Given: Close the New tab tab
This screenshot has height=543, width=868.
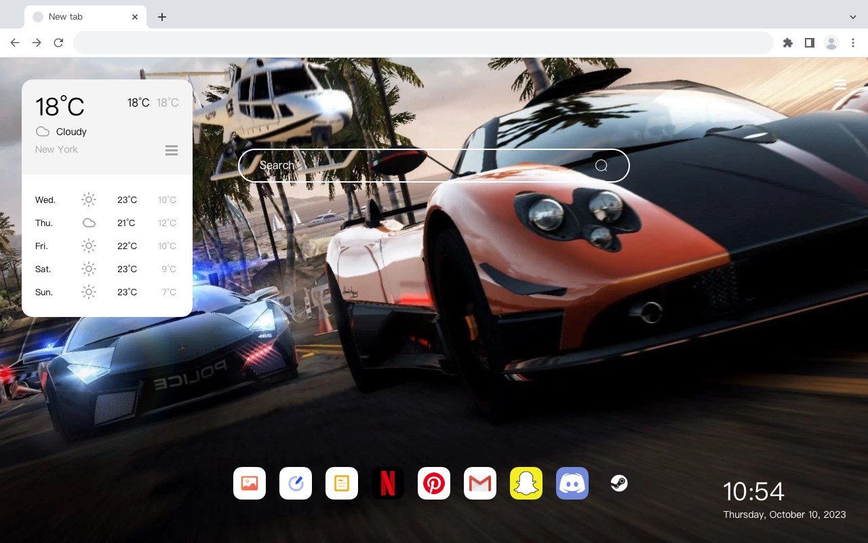Looking at the screenshot, I should pos(136,17).
